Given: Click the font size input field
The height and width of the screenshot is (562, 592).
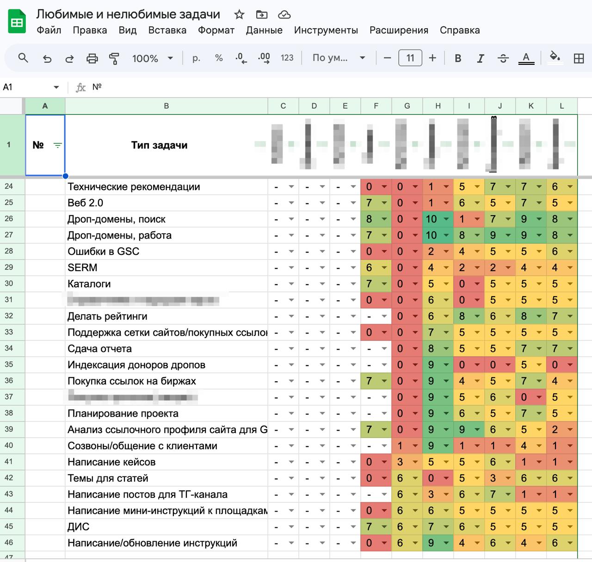Looking at the screenshot, I should [x=410, y=58].
